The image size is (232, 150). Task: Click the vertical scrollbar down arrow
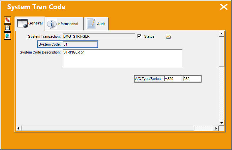tap(221, 123)
